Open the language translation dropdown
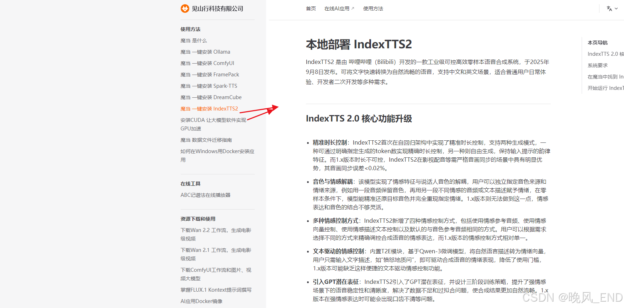624x308 pixels. (x=612, y=9)
